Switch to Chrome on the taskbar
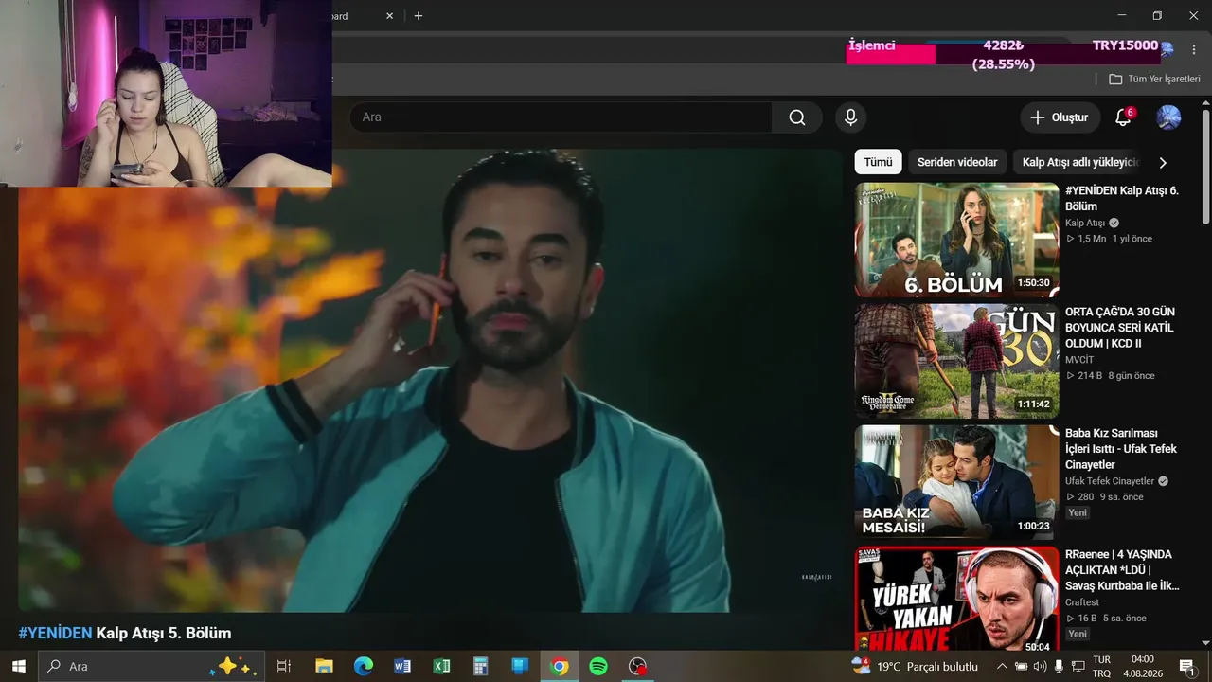This screenshot has width=1212, height=682. [560, 666]
